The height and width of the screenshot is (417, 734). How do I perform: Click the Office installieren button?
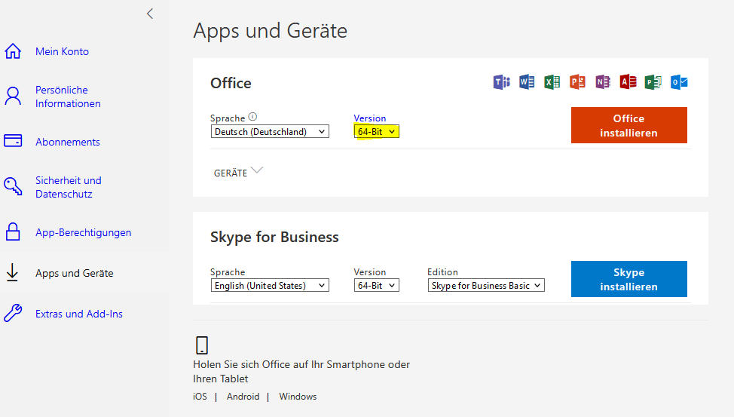[x=629, y=125]
